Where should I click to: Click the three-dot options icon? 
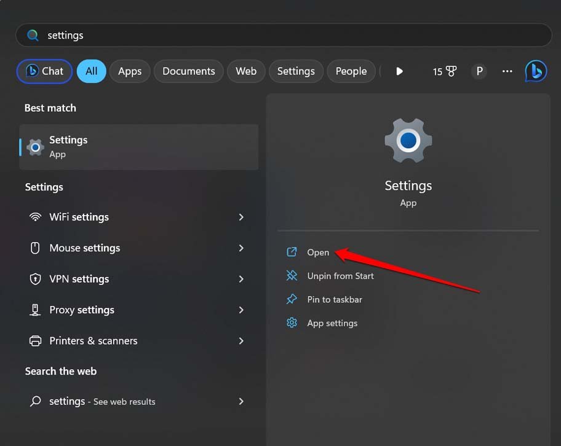[507, 71]
